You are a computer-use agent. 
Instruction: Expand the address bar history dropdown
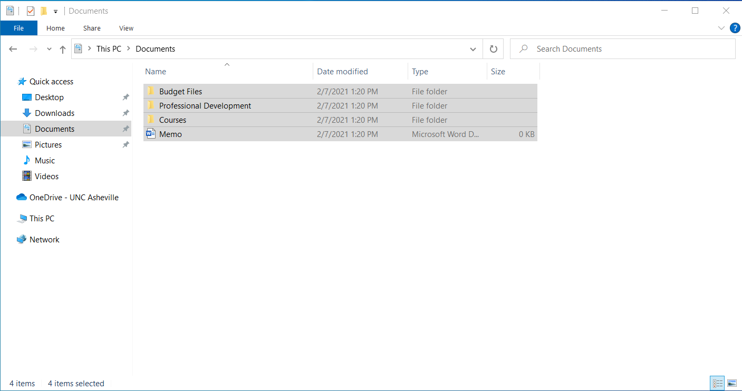click(x=473, y=49)
